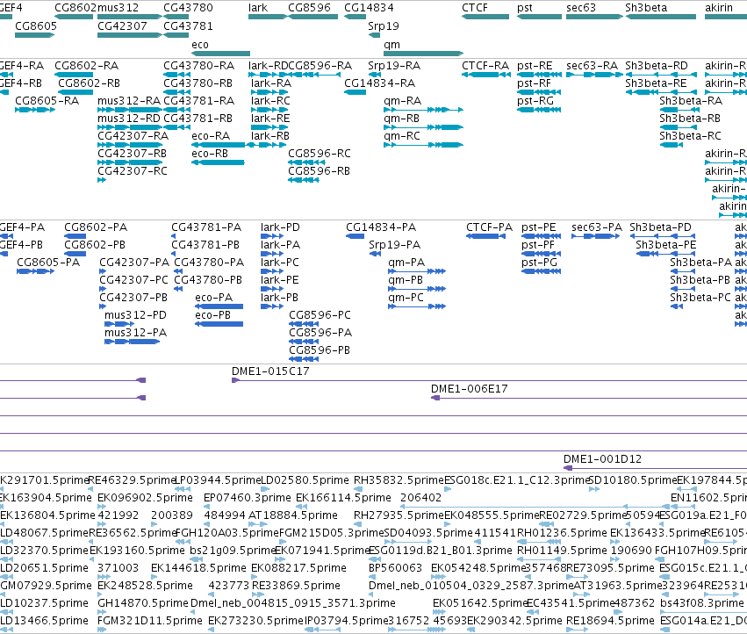
Task: Click EST label 206402
Action: [420, 498]
